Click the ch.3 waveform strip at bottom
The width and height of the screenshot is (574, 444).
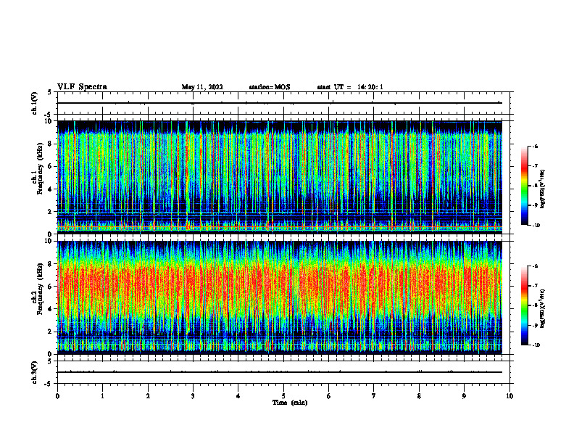coord(283,372)
